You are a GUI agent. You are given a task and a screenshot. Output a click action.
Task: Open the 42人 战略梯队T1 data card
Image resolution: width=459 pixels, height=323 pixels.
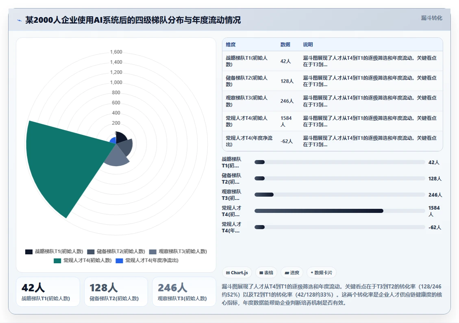[48, 292]
